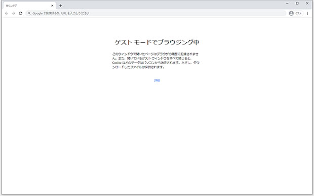
Task: Click the search magnifier icon in address bar
Action: point(29,13)
